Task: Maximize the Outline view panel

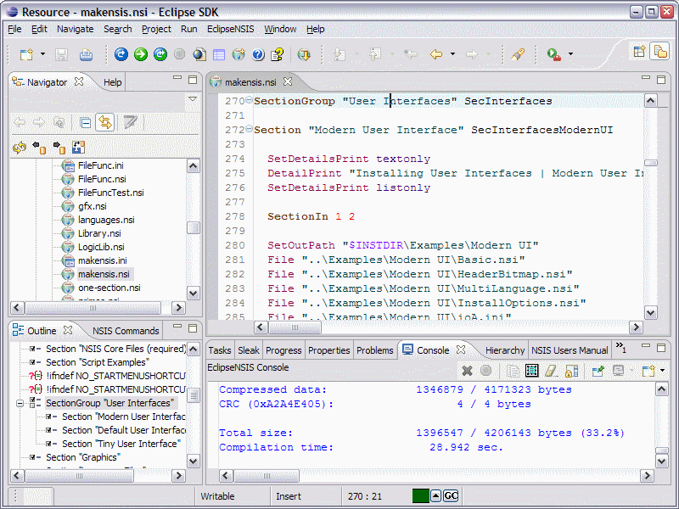Action: [x=193, y=328]
